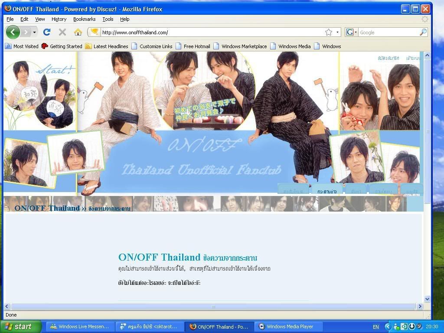Go back with the green Back arrow
The image size is (444, 333).
coord(13,32)
